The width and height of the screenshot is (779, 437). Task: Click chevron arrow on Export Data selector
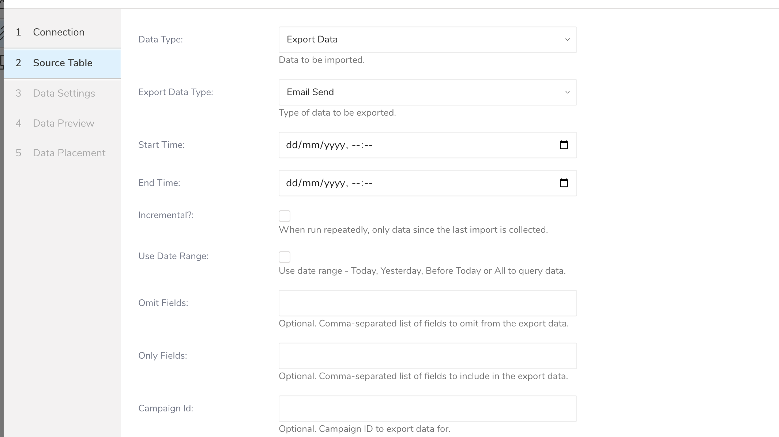[x=567, y=40]
